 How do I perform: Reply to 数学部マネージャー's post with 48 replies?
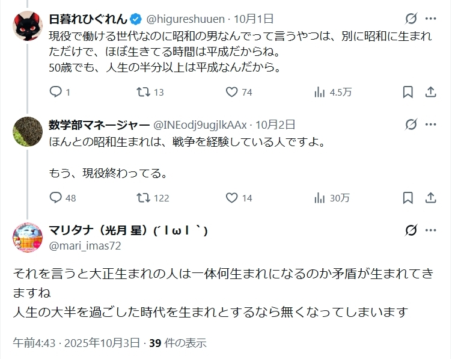click(x=56, y=198)
